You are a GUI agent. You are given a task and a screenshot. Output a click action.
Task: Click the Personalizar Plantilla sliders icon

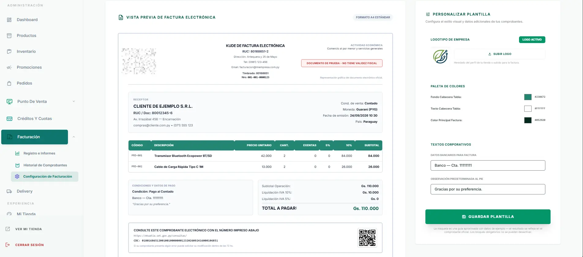(x=428, y=14)
